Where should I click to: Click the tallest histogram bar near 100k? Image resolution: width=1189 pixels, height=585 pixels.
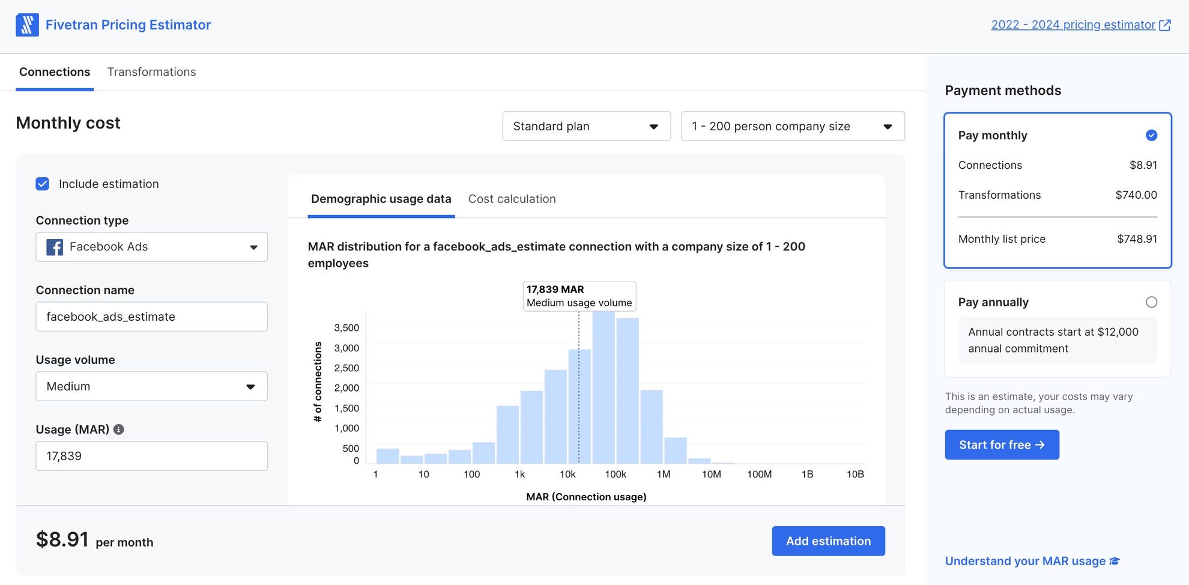point(604,387)
